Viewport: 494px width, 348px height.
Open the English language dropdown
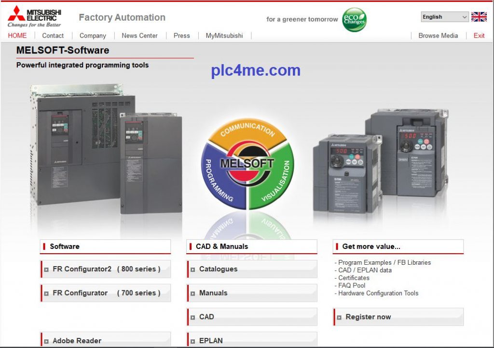[x=444, y=17]
